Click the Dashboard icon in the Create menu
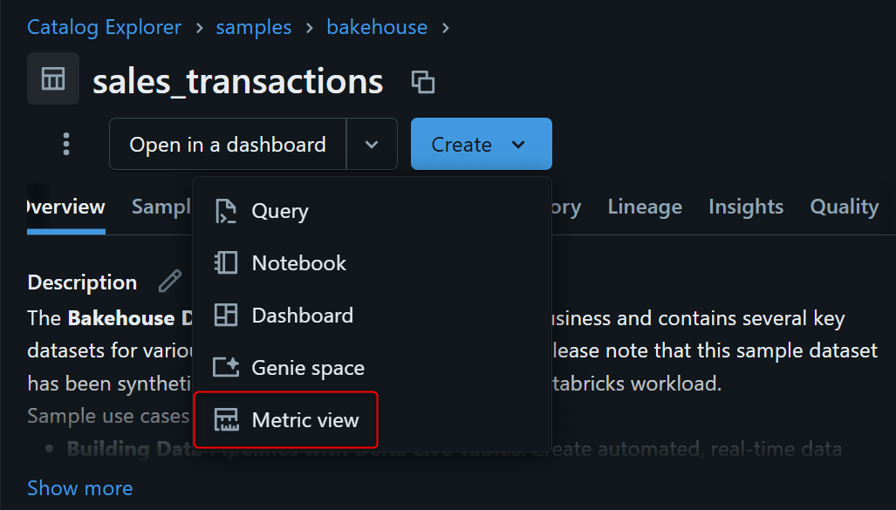Viewport: 896px width, 510px height. tap(226, 316)
